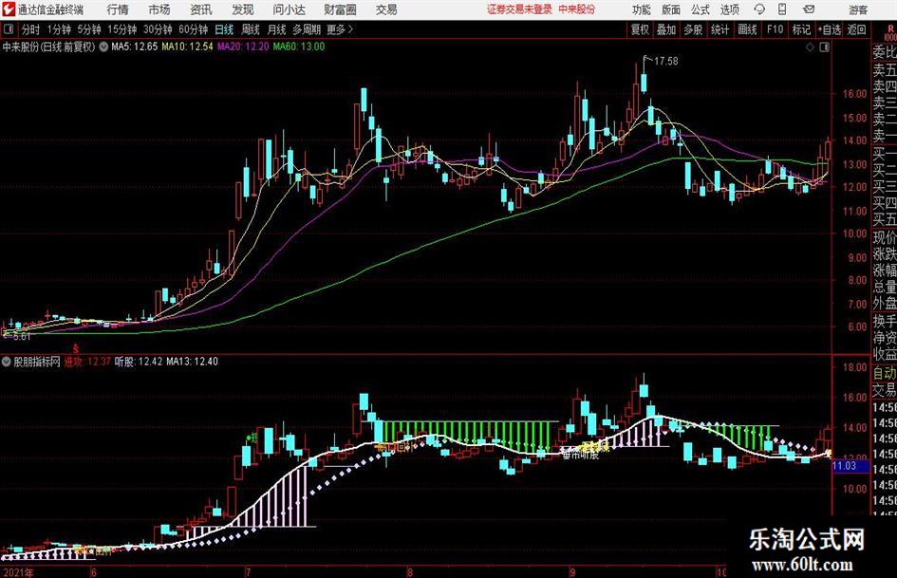Switch to the 1分钟 period tab
Screen dimensions: 897x578
coord(58,29)
